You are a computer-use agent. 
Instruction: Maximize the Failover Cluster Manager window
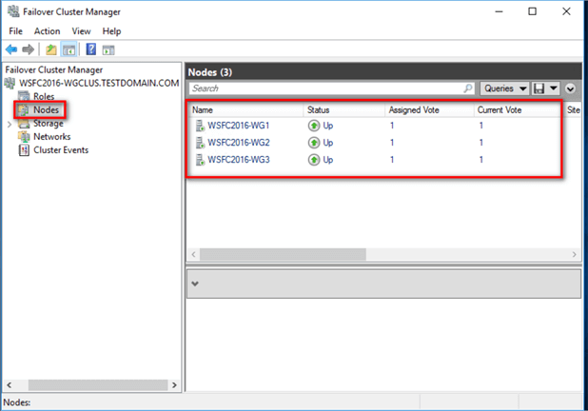(532, 11)
